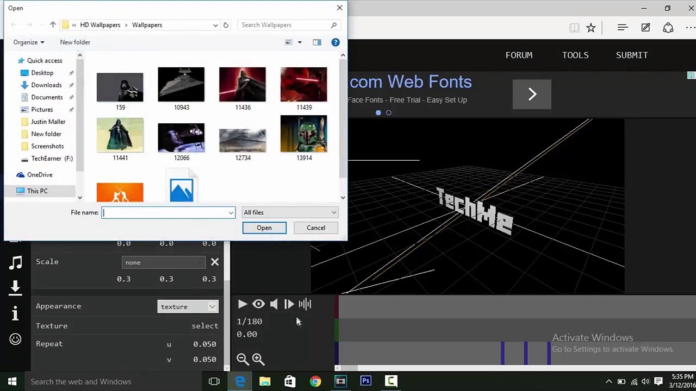The height and width of the screenshot is (391, 696).
Task: Open Photoshop from the taskbar
Action: point(365,381)
